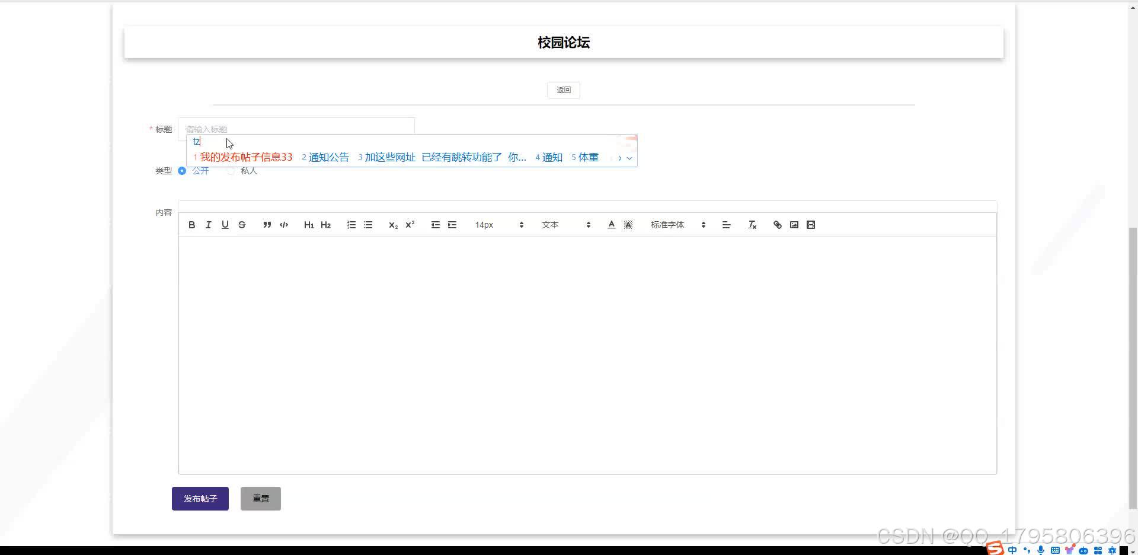
Task: Open the 标准字体 font family dropdown
Action: click(x=678, y=225)
